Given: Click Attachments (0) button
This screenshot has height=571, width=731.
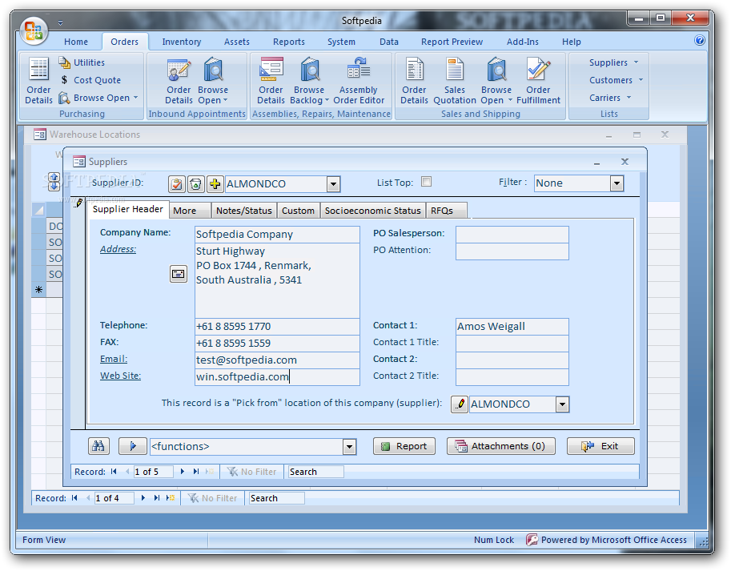Looking at the screenshot, I should click(x=500, y=446).
